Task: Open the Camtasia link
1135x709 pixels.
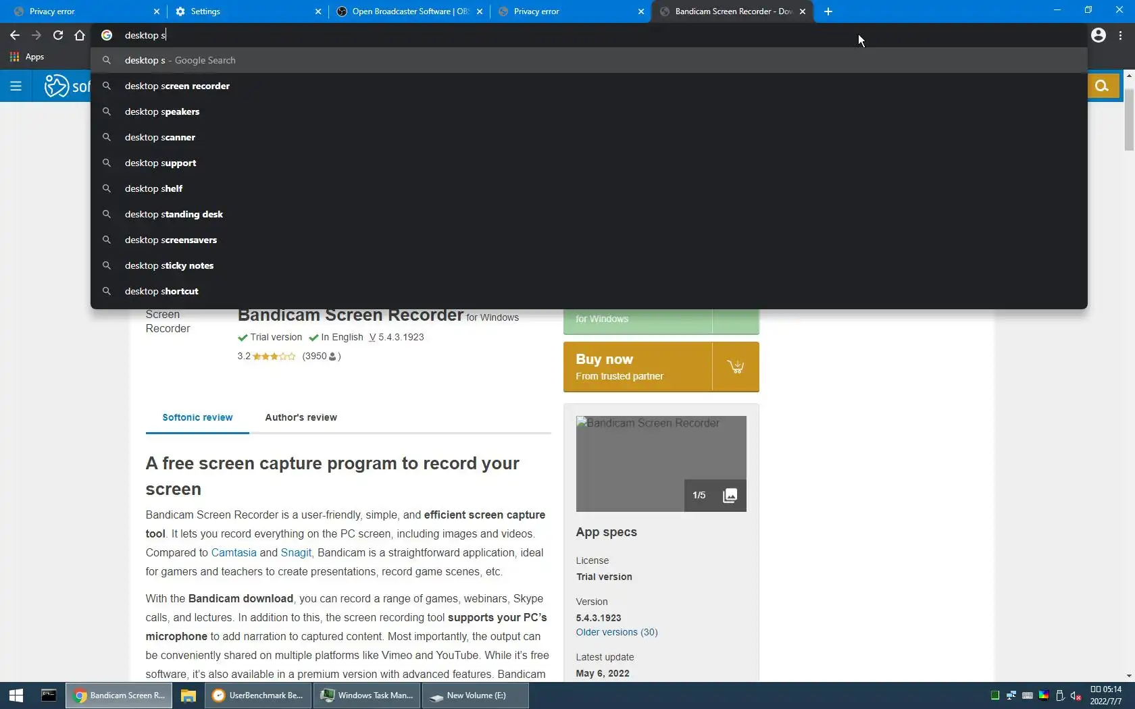Action: click(x=234, y=552)
